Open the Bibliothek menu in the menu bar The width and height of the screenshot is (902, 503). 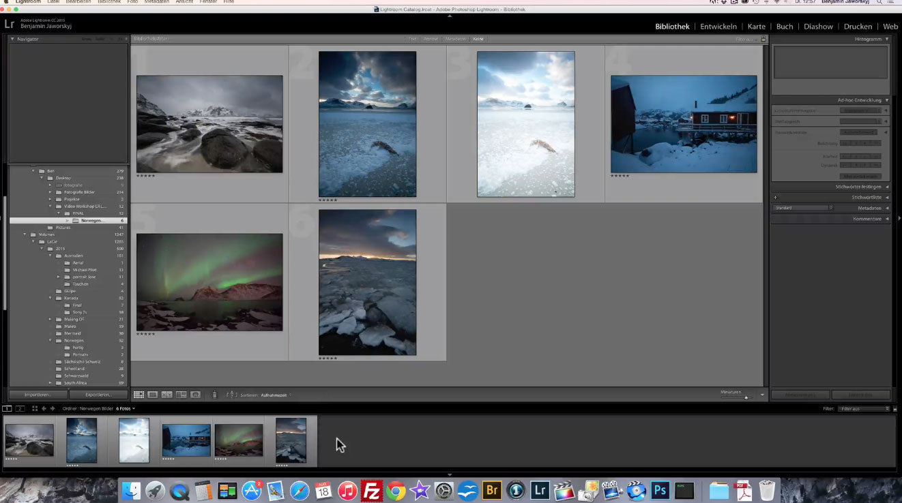[x=109, y=2]
